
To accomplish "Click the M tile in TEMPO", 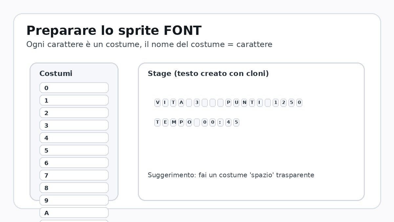I will pos(173,122).
